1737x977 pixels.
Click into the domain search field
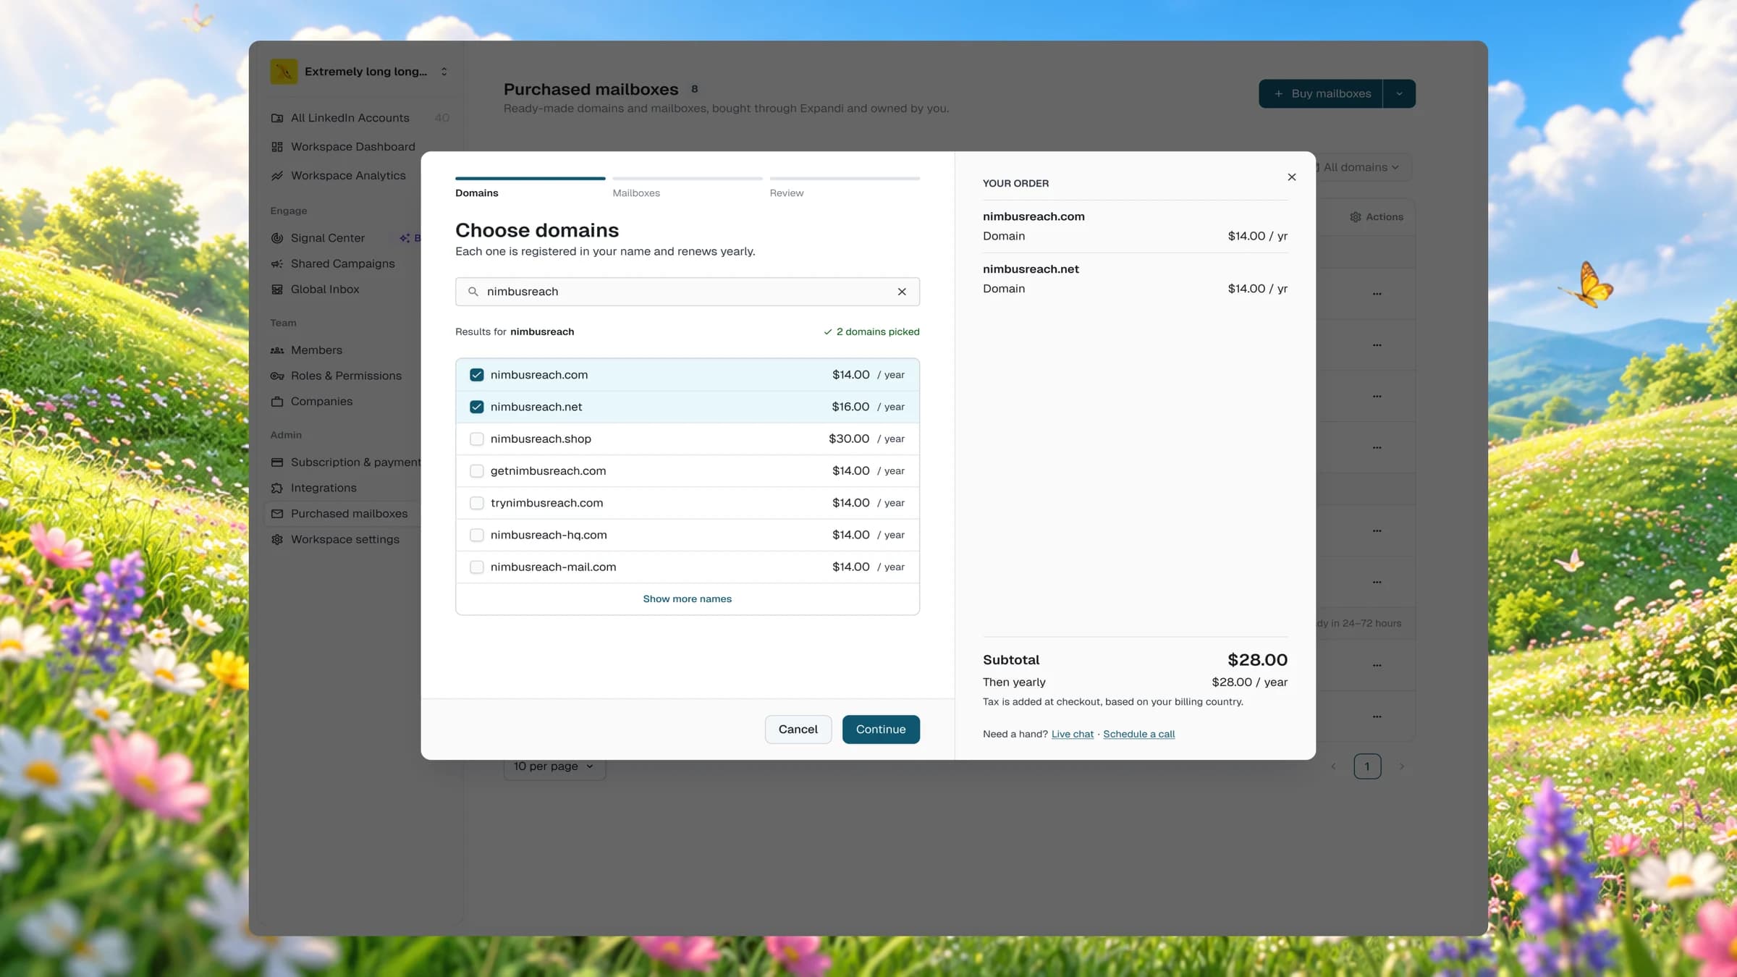[x=688, y=292]
